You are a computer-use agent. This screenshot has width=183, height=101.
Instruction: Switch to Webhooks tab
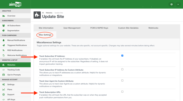153,28
